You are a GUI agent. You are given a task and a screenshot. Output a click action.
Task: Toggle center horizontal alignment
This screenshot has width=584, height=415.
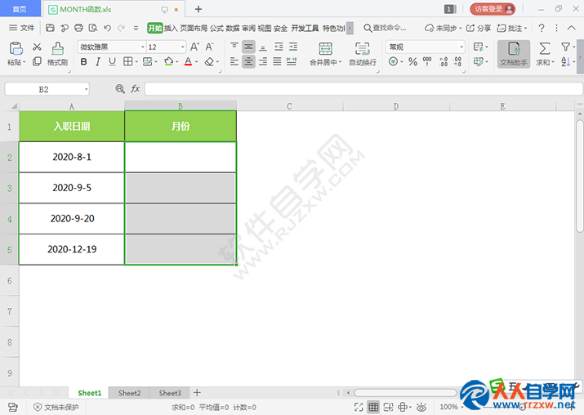[x=248, y=61]
